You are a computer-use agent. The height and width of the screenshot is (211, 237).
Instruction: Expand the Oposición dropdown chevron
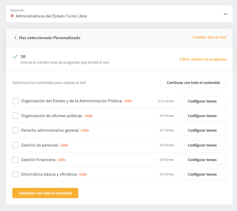(x=225, y=14)
